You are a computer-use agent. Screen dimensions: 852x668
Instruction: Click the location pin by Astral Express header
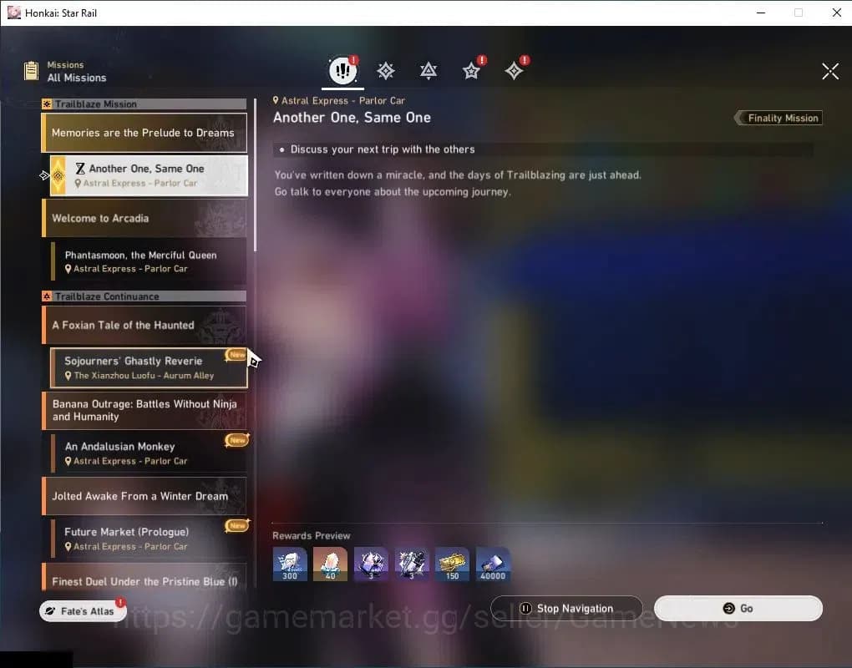pyautogui.click(x=276, y=100)
